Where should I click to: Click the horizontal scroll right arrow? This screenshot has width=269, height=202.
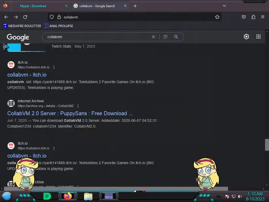[x=263, y=189]
